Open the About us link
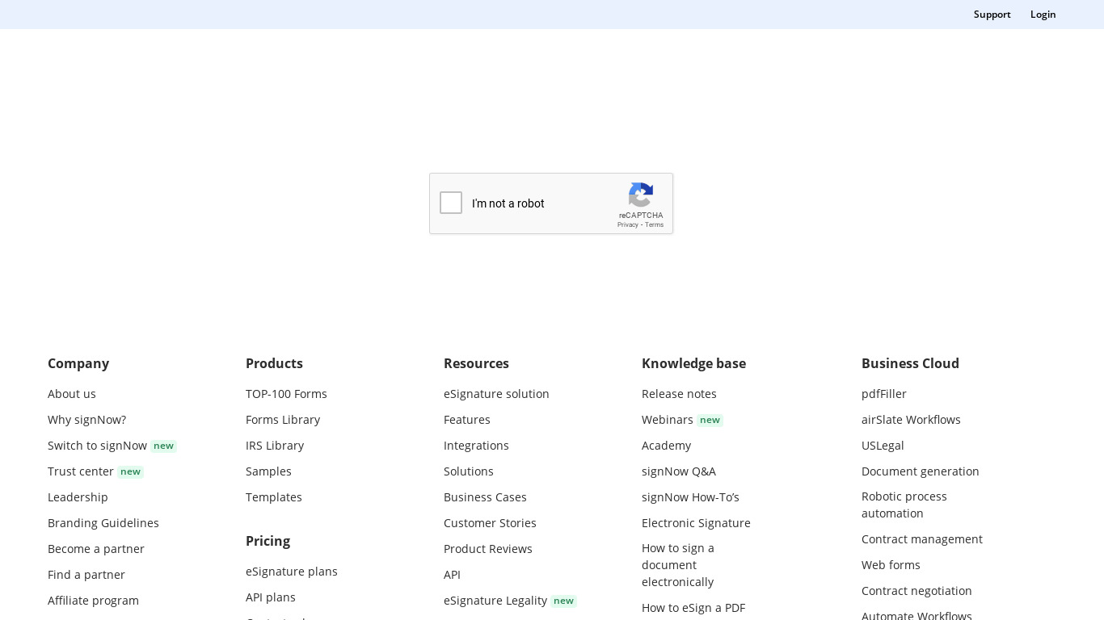The width and height of the screenshot is (1104, 620). coord(72,394)
